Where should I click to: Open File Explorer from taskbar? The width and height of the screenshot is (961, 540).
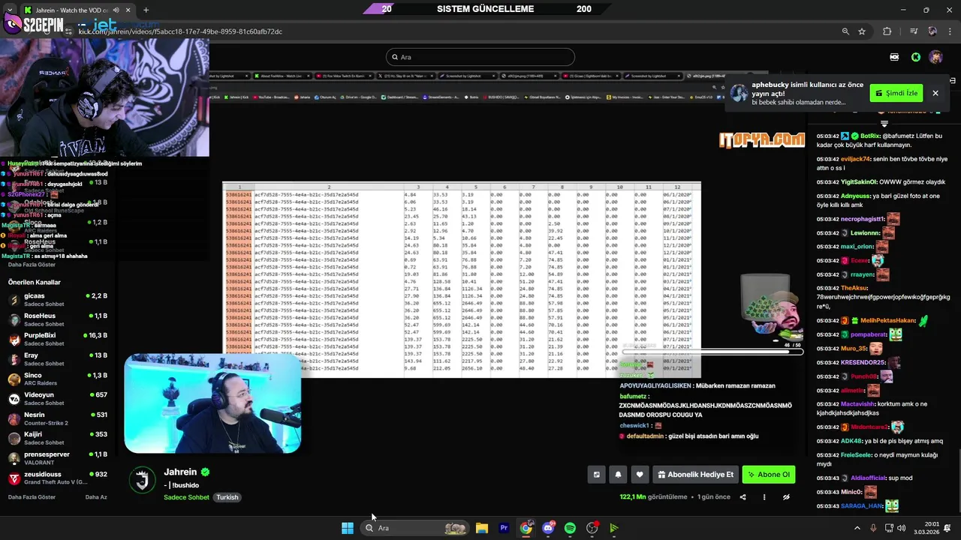(482, 528)
